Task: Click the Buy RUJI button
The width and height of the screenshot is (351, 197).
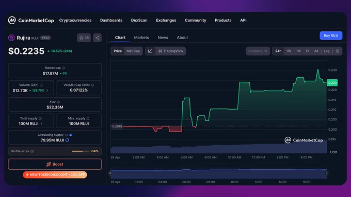Action: click(331, 35)
